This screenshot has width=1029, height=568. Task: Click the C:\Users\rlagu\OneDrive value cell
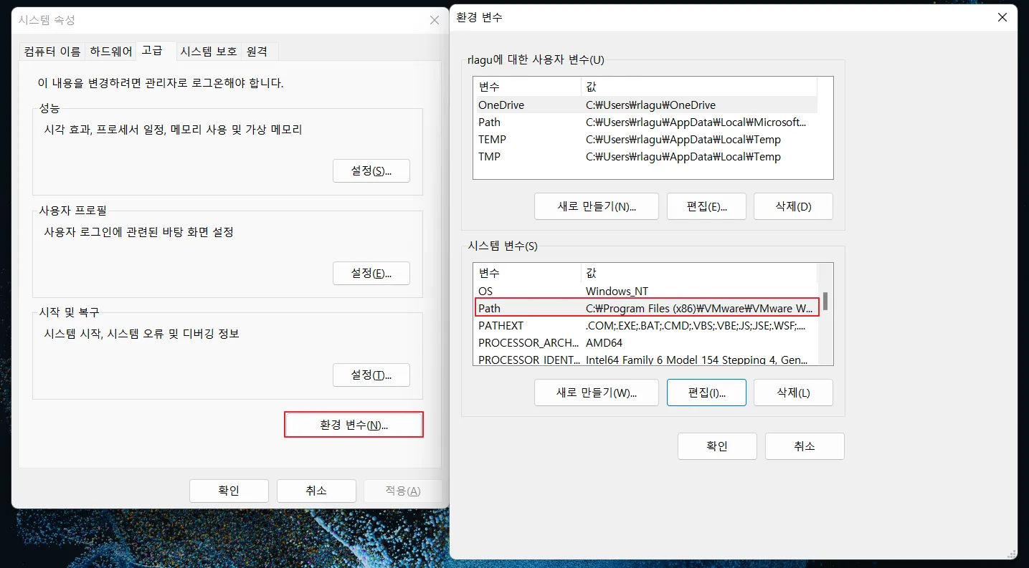(650, 105)
